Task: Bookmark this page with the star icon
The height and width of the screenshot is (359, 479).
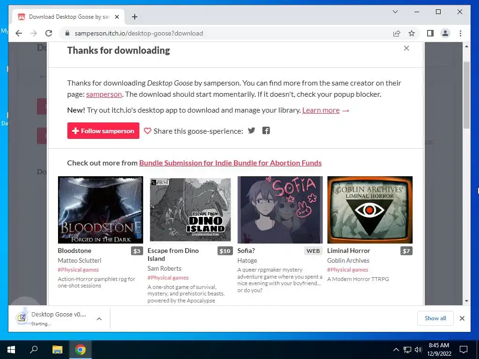Action: (412, 33)
